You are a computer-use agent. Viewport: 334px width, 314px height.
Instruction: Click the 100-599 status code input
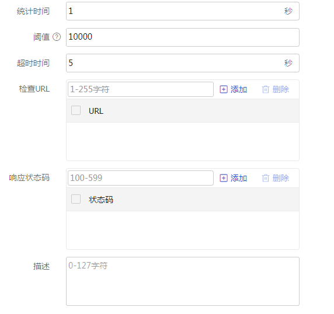[x=141, y=178]
